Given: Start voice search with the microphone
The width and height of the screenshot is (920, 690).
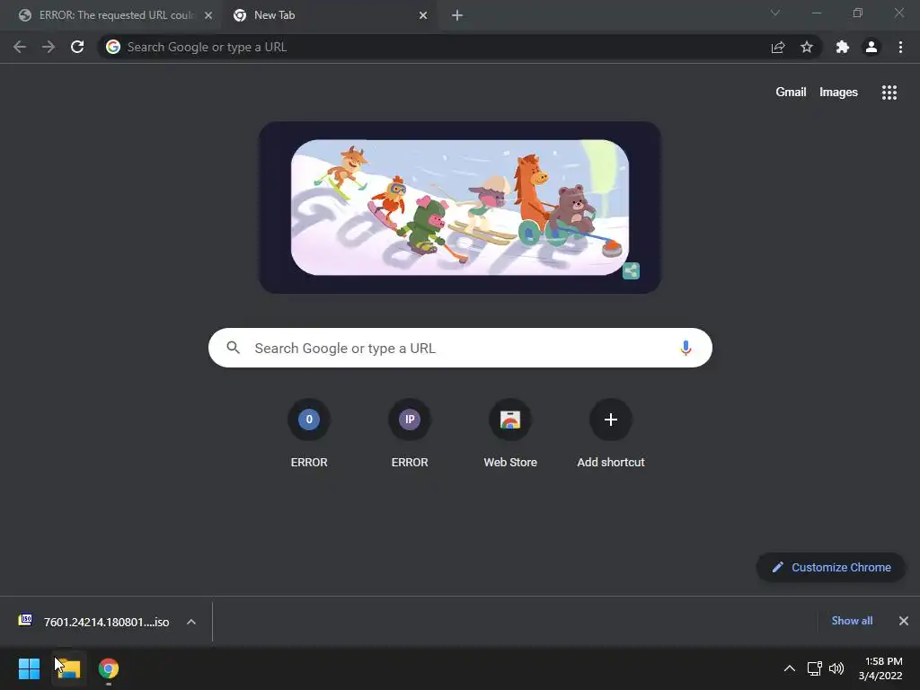Looking at the screenshot, I should point(686,348).
